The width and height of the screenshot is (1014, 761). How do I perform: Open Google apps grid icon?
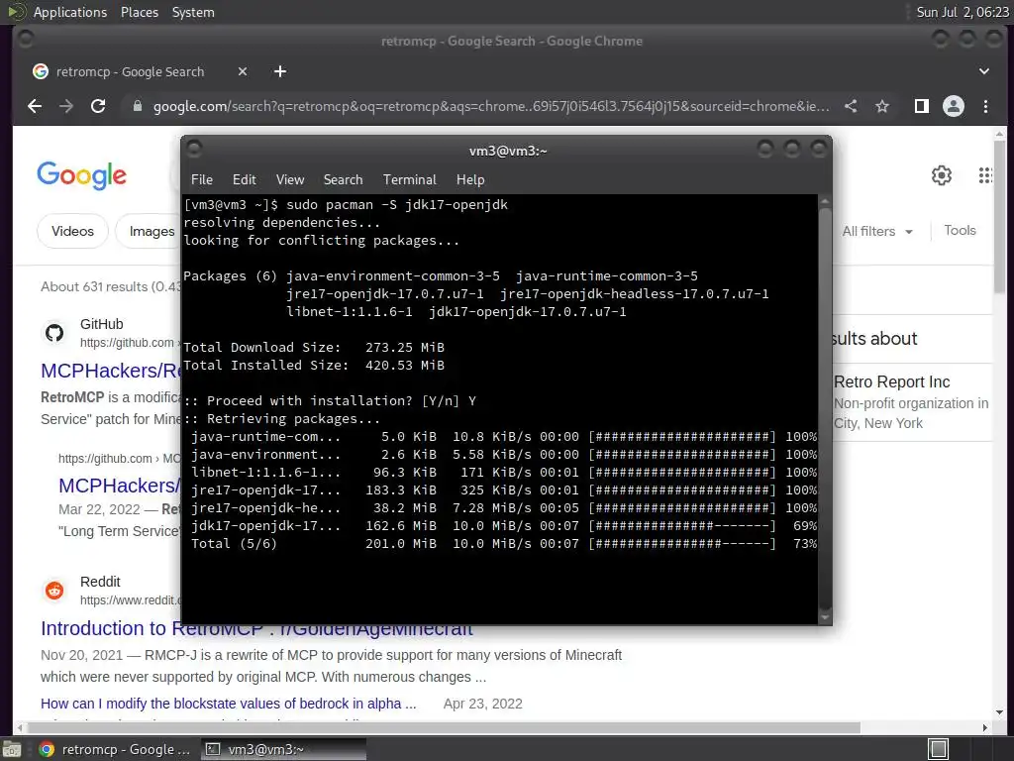985,175
